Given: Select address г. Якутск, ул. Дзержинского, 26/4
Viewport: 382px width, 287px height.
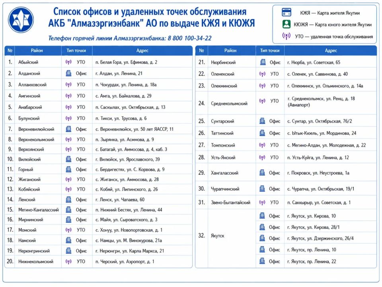Looking at the screenshot, I should click(320, 238).
